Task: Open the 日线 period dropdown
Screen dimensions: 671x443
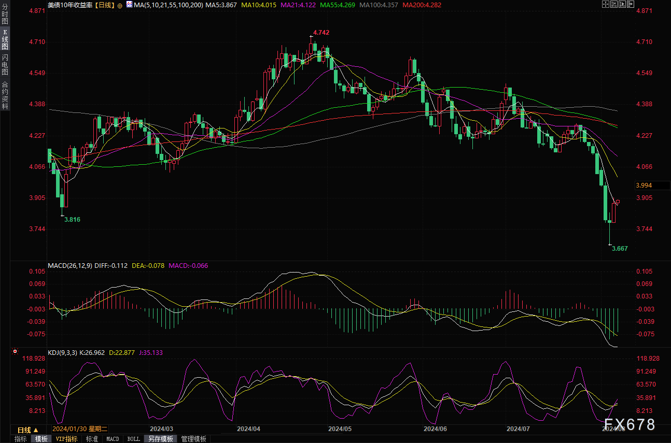Action: point(27,430)
